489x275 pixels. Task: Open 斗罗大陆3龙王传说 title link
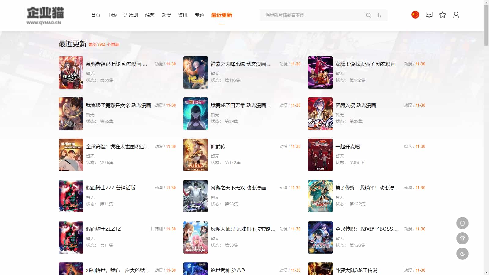tap(356, 270)
